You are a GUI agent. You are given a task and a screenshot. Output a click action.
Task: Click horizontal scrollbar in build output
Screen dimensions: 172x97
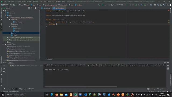click(x=81, y=87)
